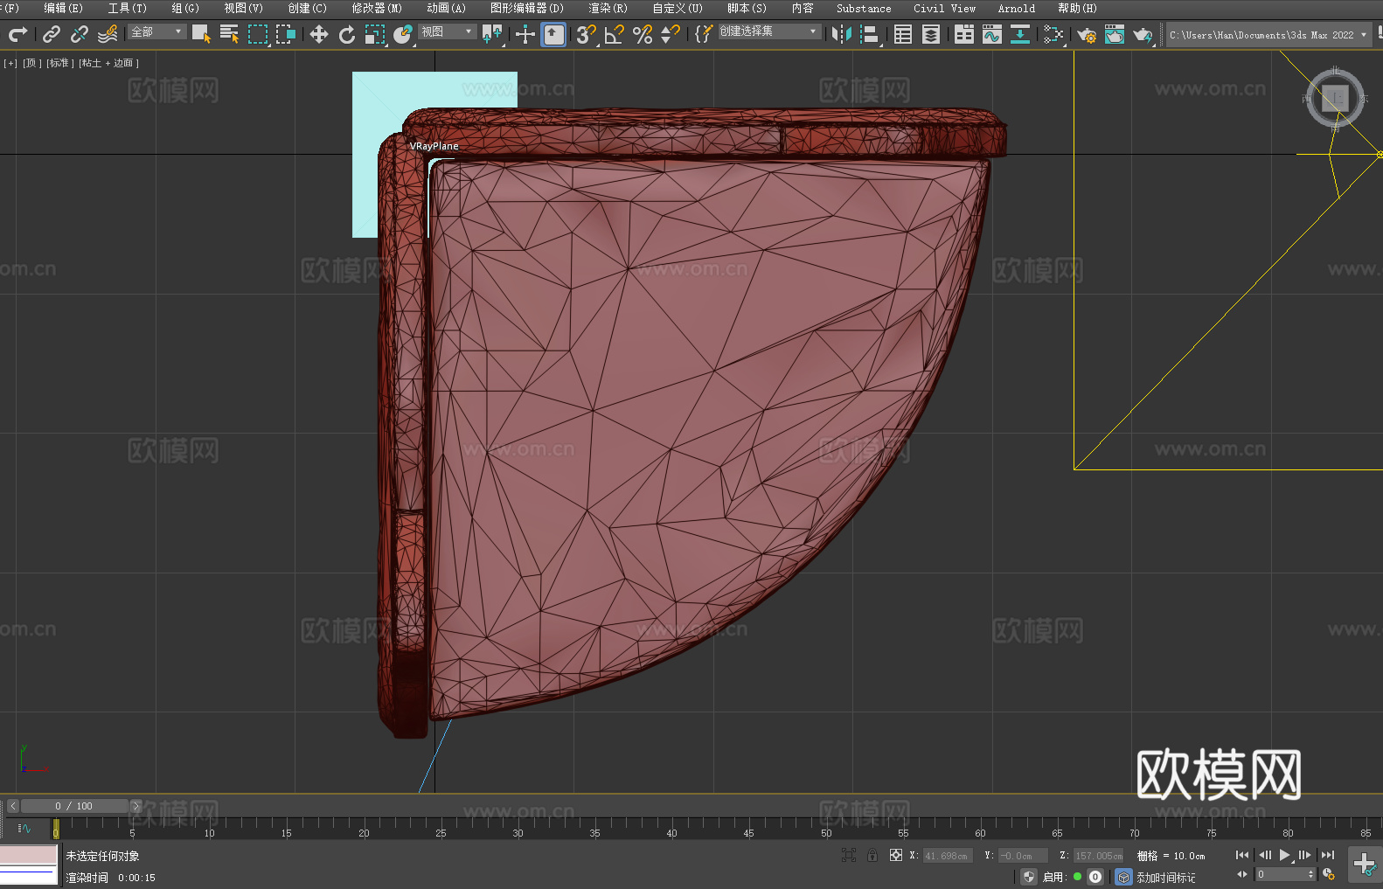Toggle Angle Snap button

pos(615,34)
